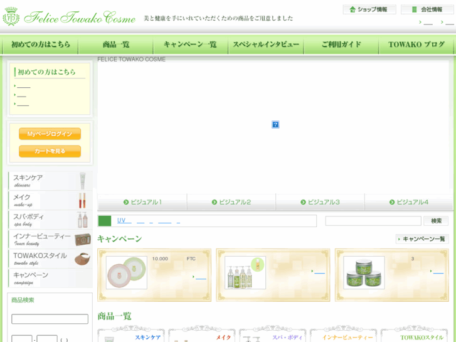Viewport: 456px width, 342px height.
Task: Open TOWAKOスタイル sidebar category
Action: pyautogui.click(x=50, y=259)
